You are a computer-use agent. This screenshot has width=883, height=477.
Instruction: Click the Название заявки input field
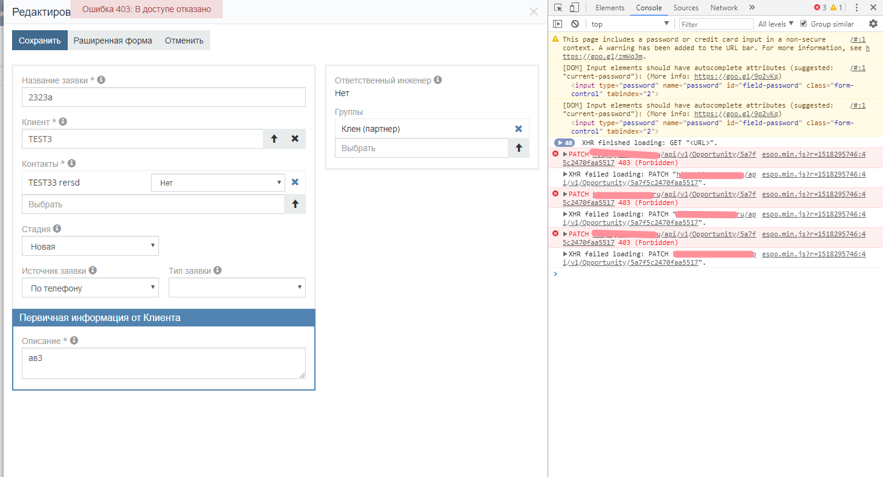(x=163, y=97)
